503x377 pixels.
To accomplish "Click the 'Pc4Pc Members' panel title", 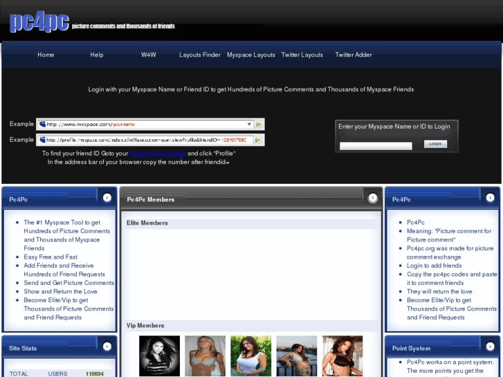I will tap(150, 200).
